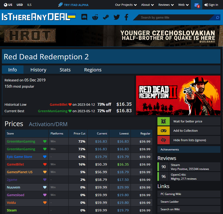The width and height of the screenshot is (223, 214).
Task: Expand the Web menu
Action: point(183,5)
